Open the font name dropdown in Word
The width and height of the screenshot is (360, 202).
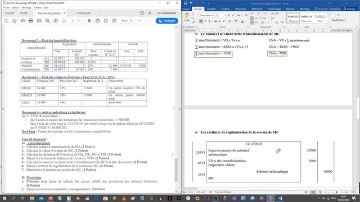pos(214,15)
